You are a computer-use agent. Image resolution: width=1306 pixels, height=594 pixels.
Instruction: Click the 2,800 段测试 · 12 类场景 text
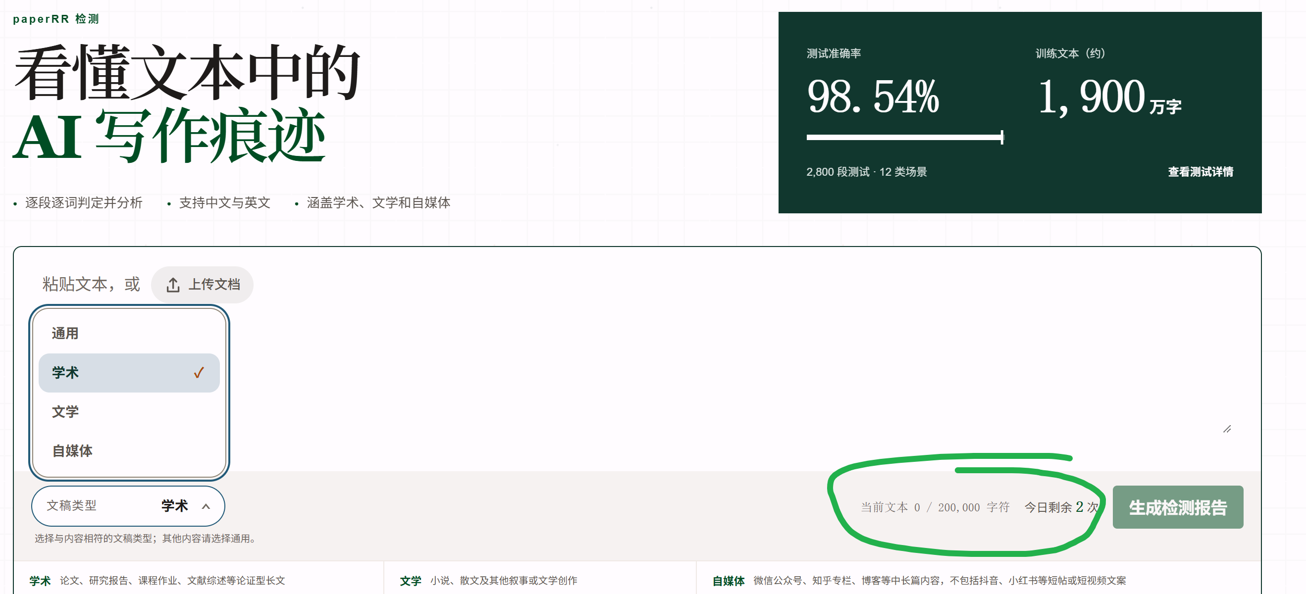[866, 172]
